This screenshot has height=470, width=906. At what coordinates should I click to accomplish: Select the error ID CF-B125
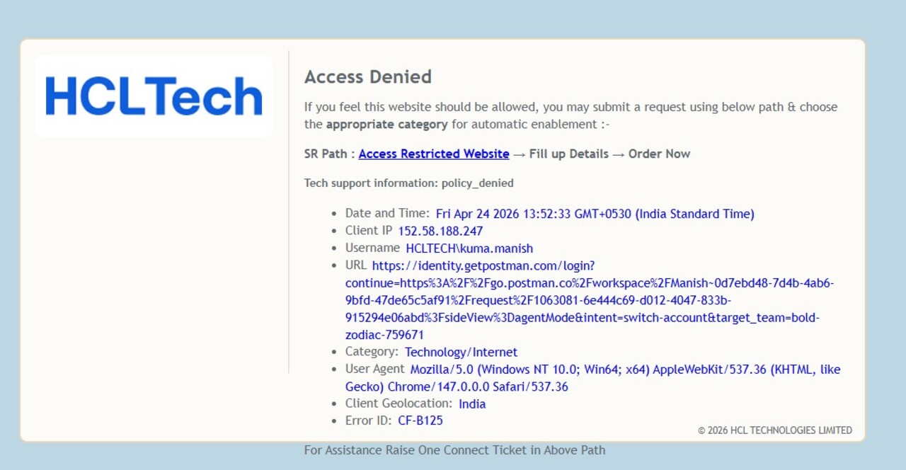(x=420, y=420)
